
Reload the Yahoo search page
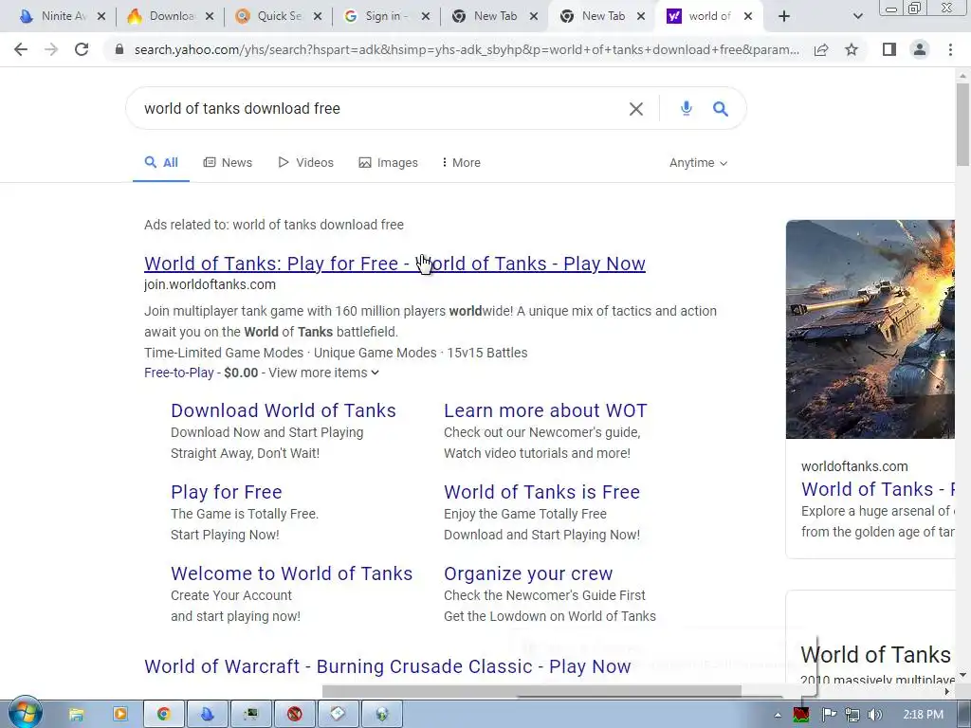tap(82, 49)
